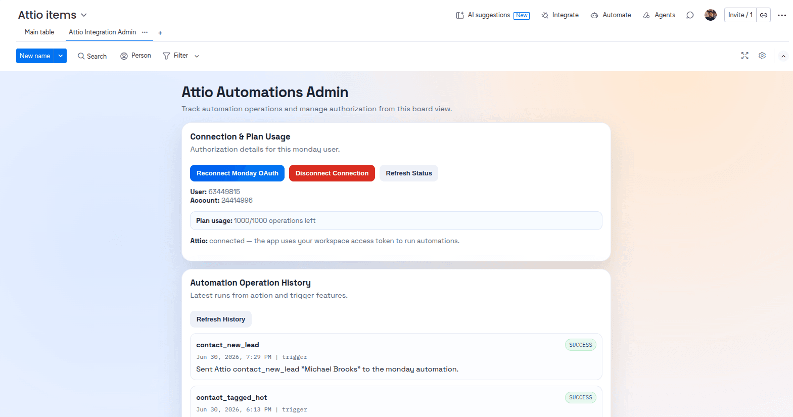Click the Jun 30, 2026, 7:29 PM timestamp
Viewport: 793px width, 417px height.
(x=234, y=357)
